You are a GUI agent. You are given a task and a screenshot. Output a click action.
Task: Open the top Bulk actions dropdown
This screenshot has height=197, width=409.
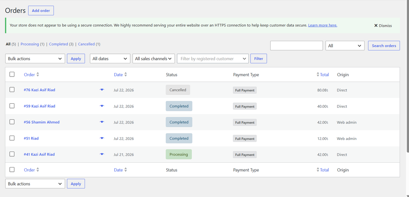(x=35, y=59)
